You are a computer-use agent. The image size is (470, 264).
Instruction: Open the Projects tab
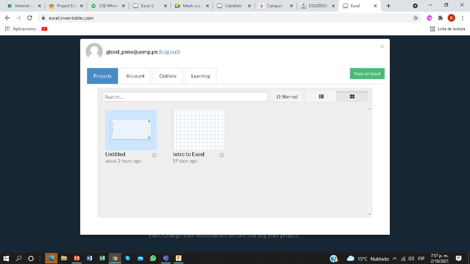tap(102, 76)
